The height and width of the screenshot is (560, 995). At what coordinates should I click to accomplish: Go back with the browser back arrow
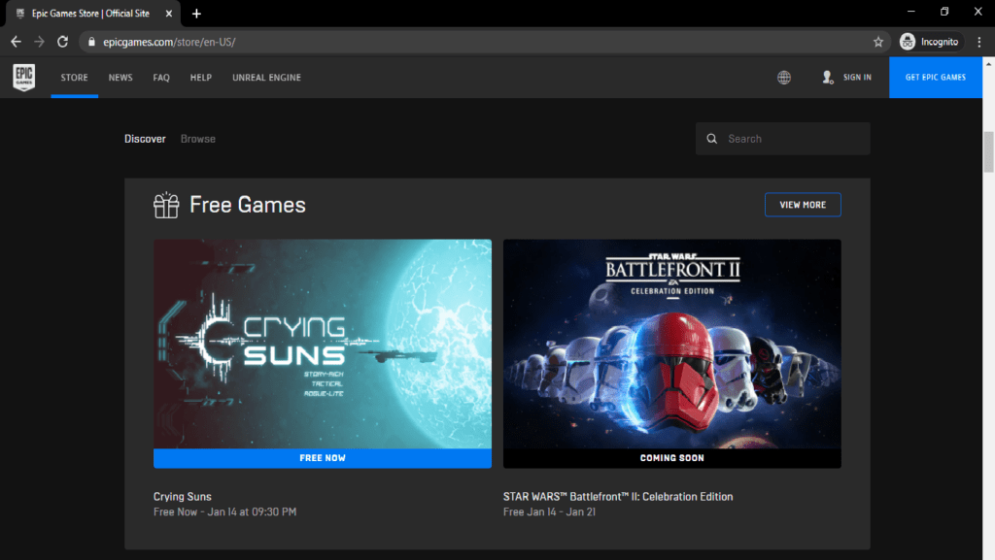[x=16, y=42]
